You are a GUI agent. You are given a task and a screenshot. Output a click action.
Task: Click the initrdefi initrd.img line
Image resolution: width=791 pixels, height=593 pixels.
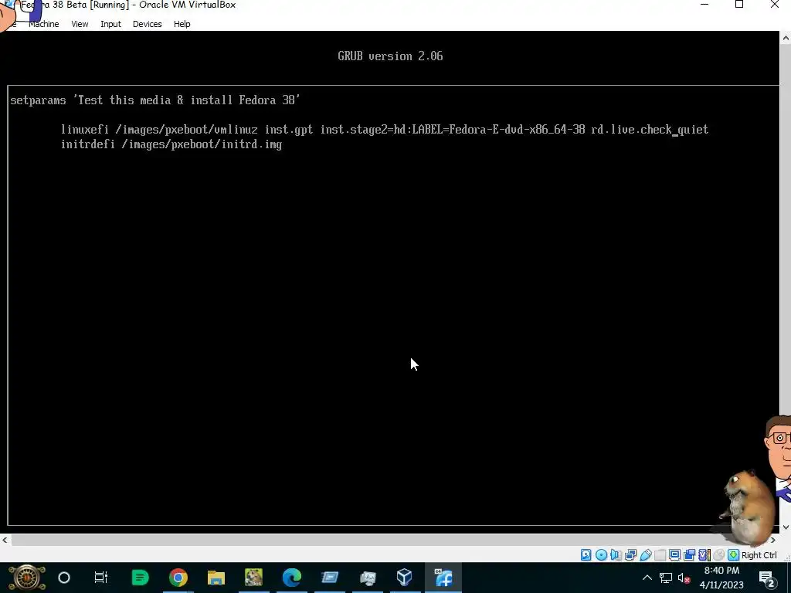point(171,144)
